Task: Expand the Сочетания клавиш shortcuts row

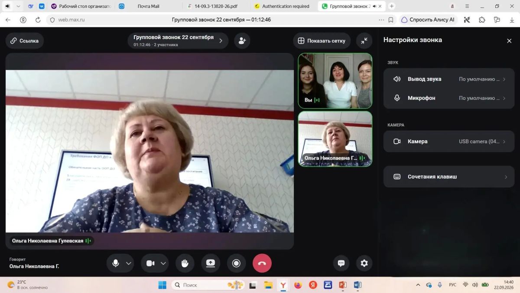Action: pyautogui.click(x=449, y=177)
